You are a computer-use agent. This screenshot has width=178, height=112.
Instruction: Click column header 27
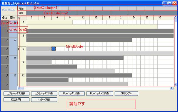point(147,18)
